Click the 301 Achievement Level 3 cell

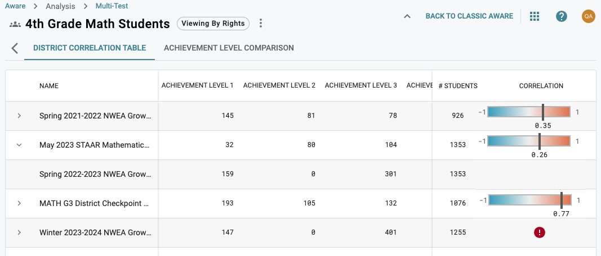390,174
